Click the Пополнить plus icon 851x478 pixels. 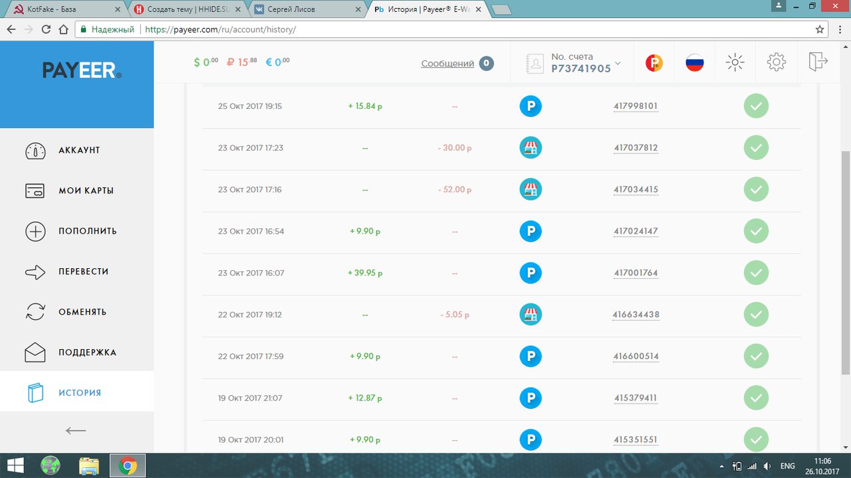35,232
